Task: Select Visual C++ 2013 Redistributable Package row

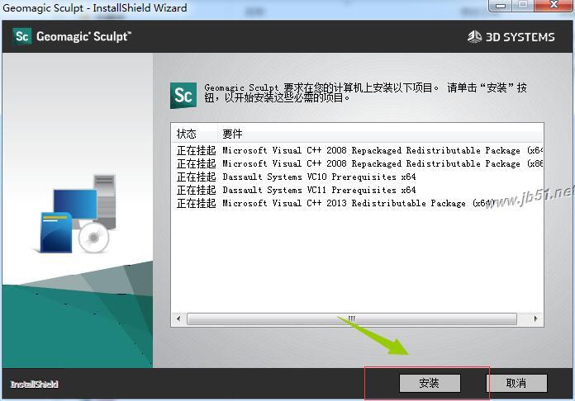Action: 358,203
